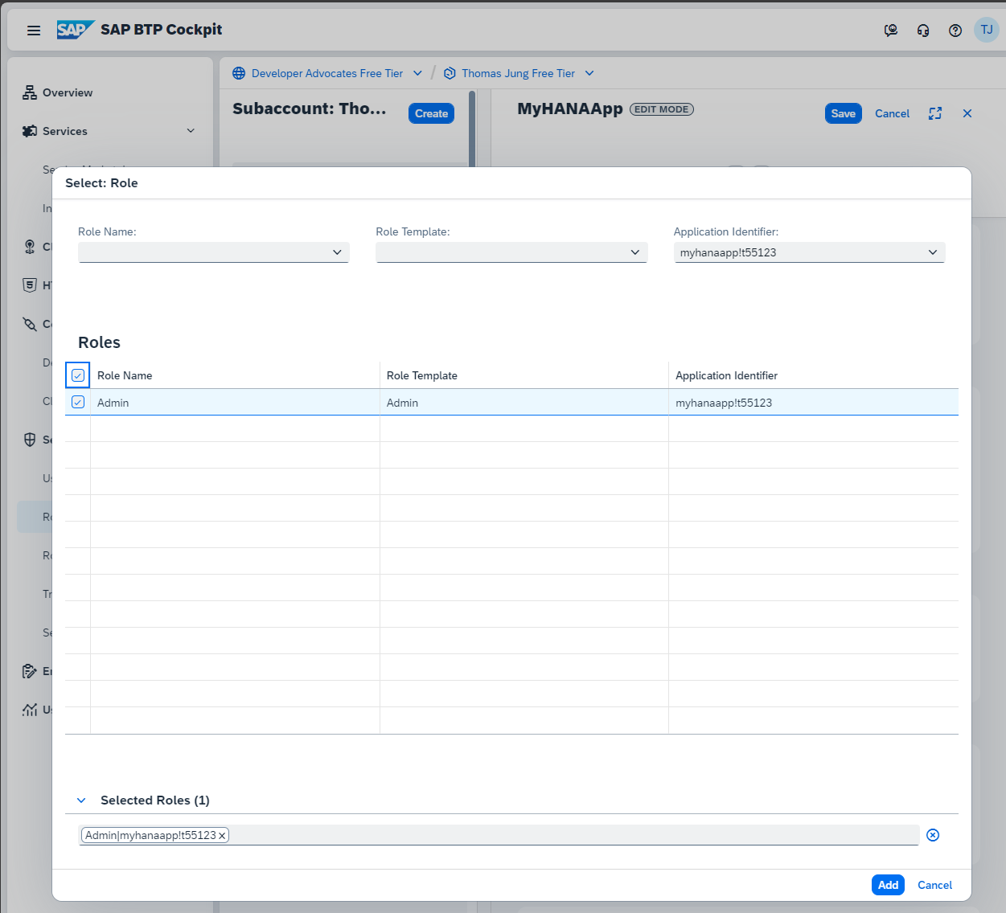Open Thomas Jung Free Tier breadcrumb link

click(518, 73)
